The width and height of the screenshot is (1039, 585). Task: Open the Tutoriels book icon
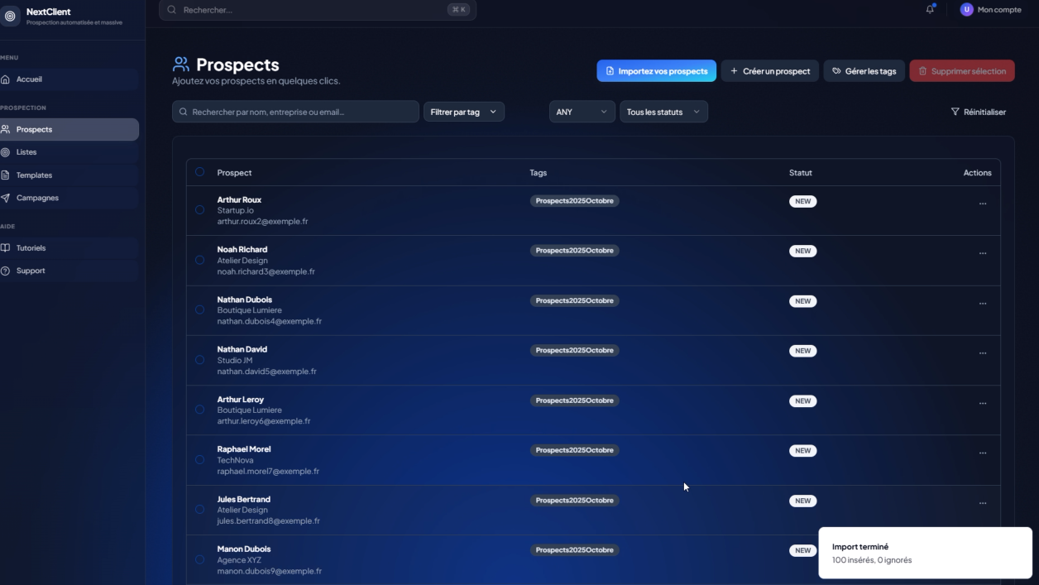coord(7,247)
